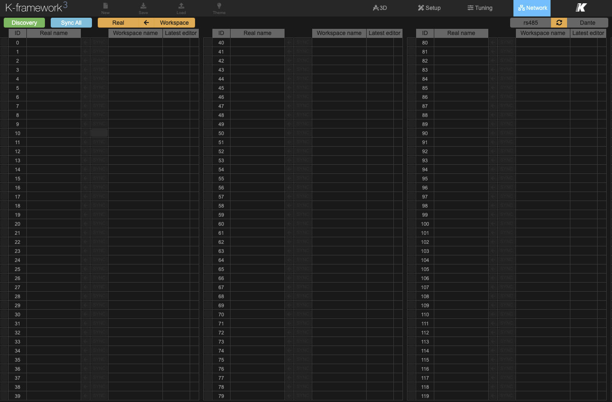Click the Save icon in the toolbar
This screenshot has width=612, height=402.
pyautogui.click(x=143, y=7)
